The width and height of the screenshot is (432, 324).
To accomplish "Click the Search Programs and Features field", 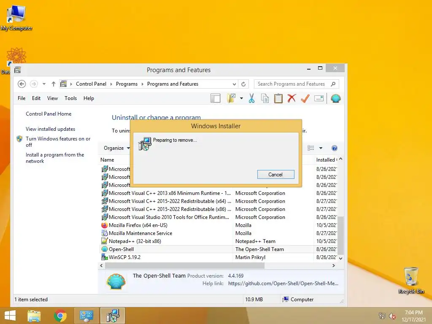I will (297, 84).
